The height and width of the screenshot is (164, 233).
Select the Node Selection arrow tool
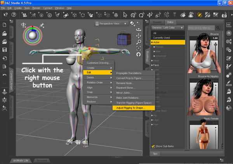tap(125, 15)
